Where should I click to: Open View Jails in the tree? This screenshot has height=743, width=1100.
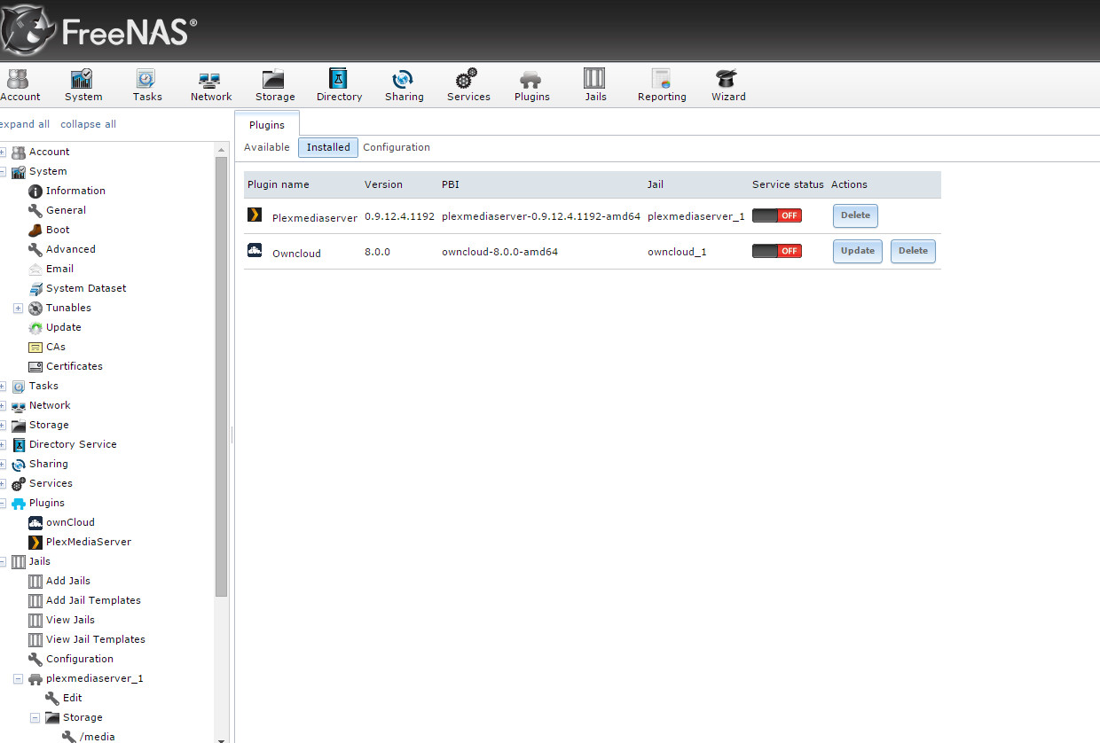click(x=70, y=620)
